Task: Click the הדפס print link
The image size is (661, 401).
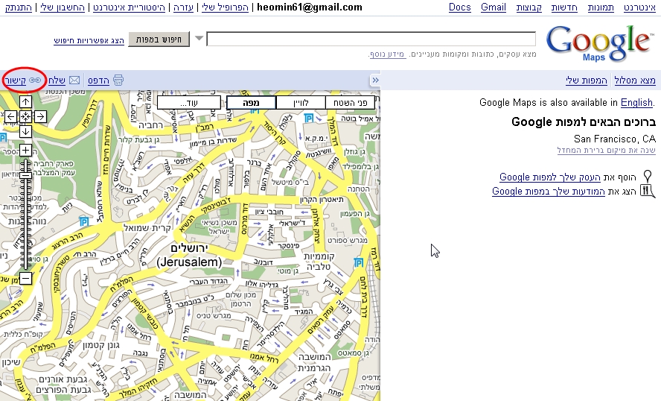Action: [99, 80]
